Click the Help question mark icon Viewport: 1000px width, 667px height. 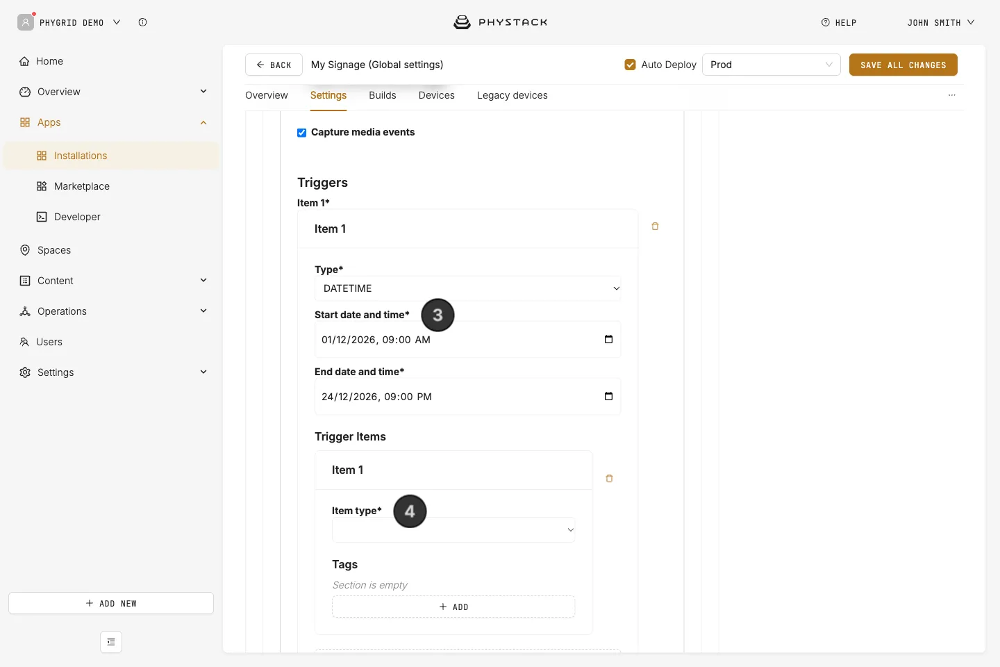click(826, 22)
